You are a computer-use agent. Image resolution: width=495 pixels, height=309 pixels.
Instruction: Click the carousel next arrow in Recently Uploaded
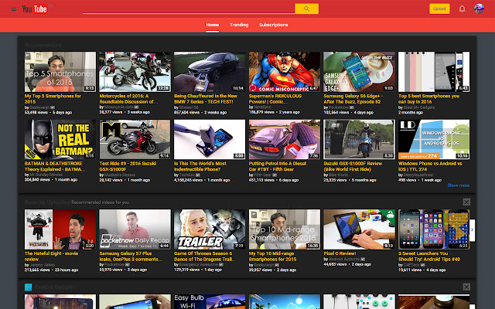point(472,230)
